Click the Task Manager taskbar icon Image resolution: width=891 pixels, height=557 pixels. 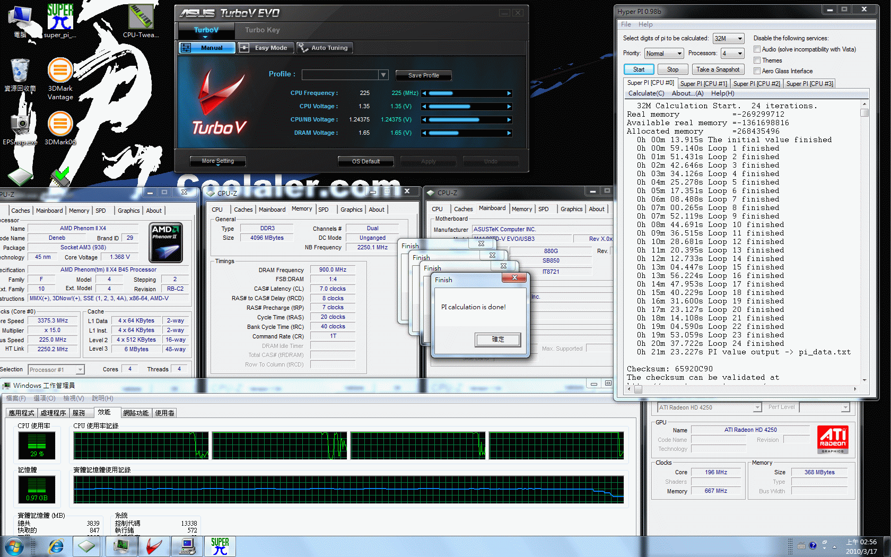click(121, 546)
